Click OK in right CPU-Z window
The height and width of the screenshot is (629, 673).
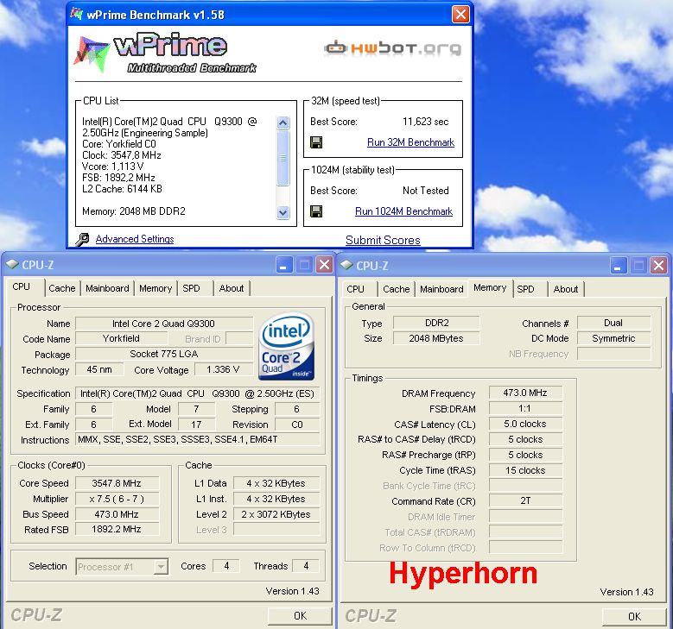pyautogui.click(x=634, y=617)
